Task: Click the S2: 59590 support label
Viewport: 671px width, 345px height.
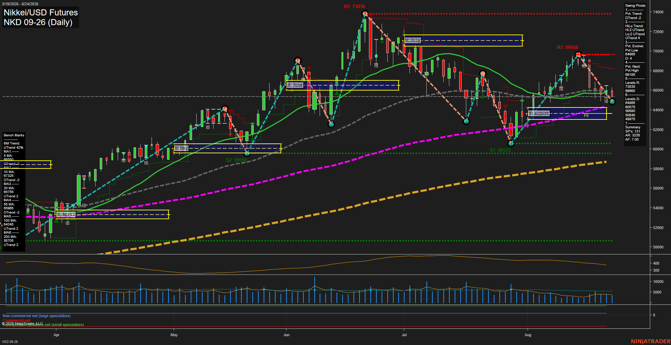Action: (x=236, y=160)
